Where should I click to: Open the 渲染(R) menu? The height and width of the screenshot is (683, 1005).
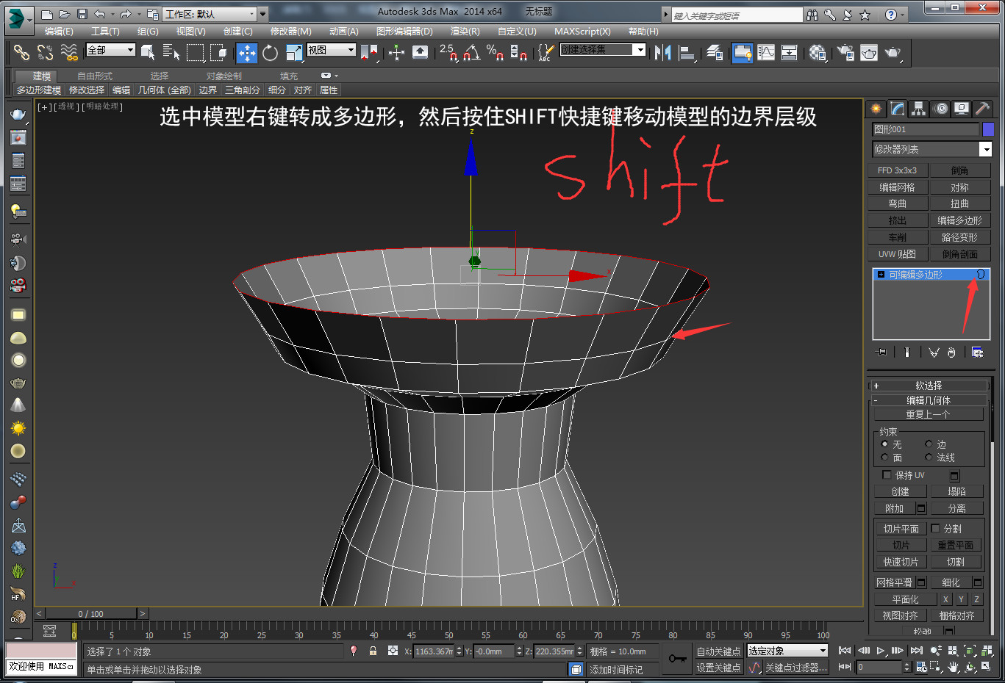[x=465, y=32]
